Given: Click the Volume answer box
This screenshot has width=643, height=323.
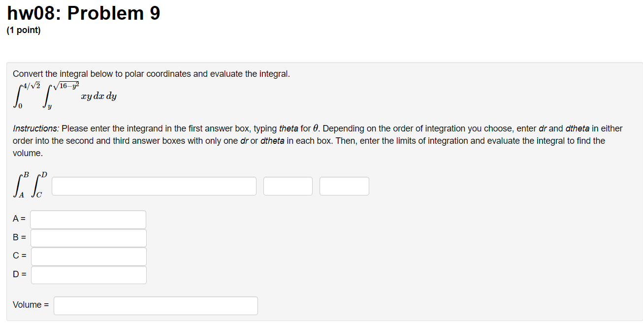Looking at the screenshot, I should (x=156, y=305).
